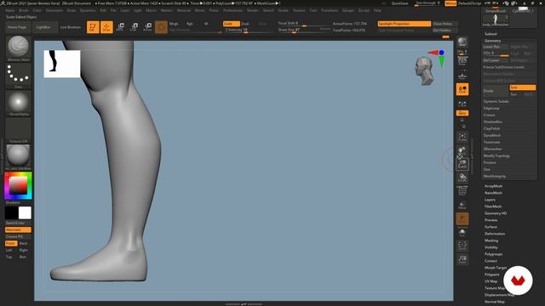
Task: Toggle the Alternate button under SwitchColor
Action: [x=18, y=229]
